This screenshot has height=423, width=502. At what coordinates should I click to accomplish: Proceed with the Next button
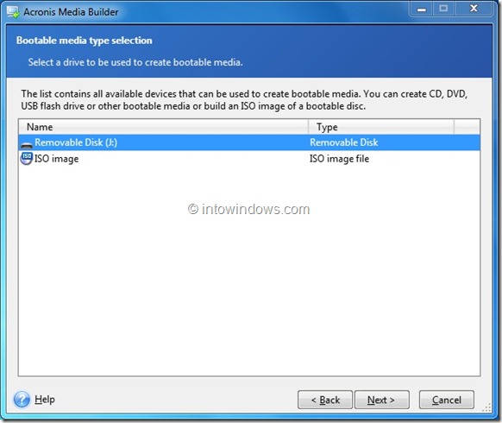tap(381, 400)
